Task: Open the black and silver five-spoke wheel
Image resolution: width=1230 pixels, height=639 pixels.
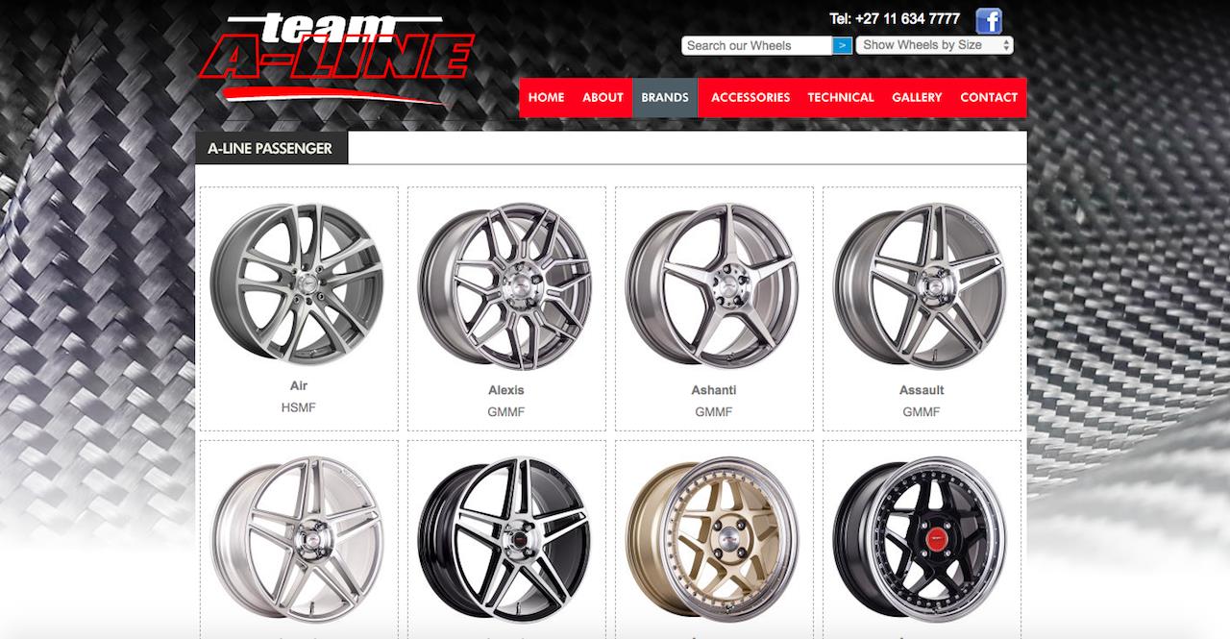Action: click(x=505, y=539)
